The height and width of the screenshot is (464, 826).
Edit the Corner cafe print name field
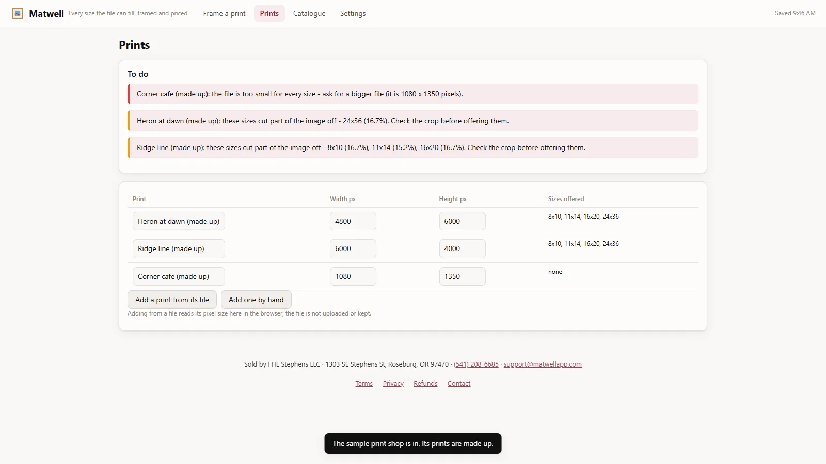coord(179,276)
